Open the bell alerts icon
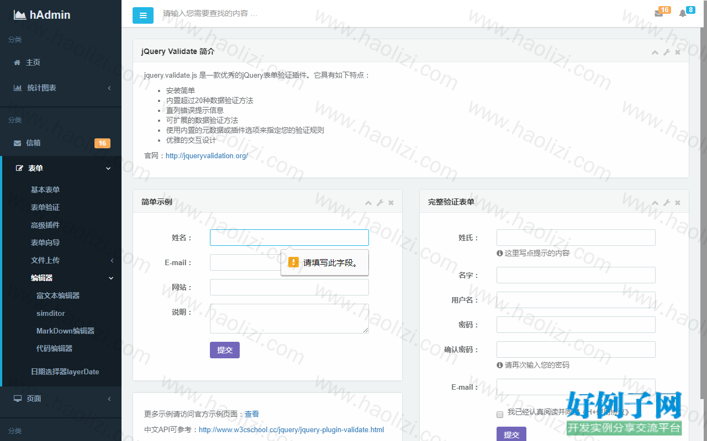This screenshot has width=707, height=441. [x=683, y=13]
